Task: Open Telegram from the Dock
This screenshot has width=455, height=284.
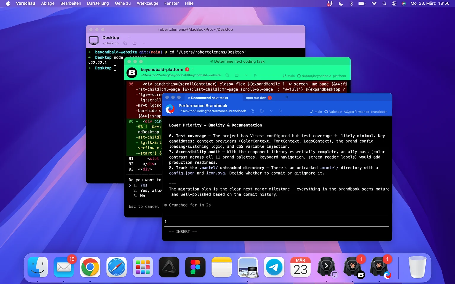Action: 274,267
